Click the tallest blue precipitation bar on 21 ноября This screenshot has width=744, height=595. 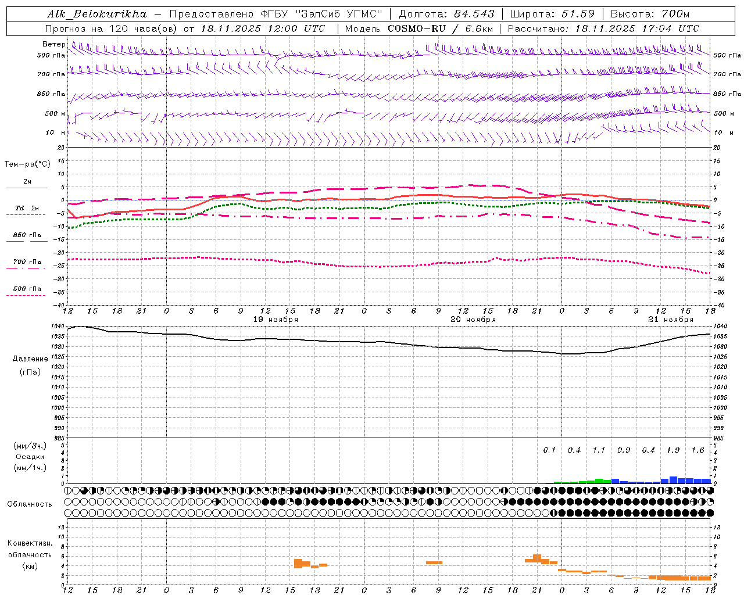(x=673, y=480)
